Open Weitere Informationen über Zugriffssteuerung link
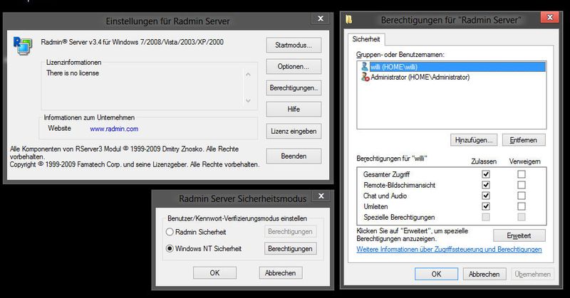Image resolution: width=570 pixels, height=298 pixels. [x=449, y=250]
